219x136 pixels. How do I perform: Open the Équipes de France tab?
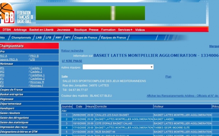(114, 38)
